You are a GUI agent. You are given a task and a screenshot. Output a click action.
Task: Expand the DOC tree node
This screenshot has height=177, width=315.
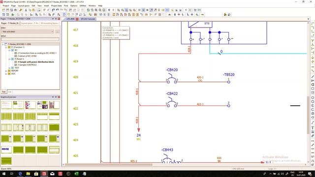(6, 74)
